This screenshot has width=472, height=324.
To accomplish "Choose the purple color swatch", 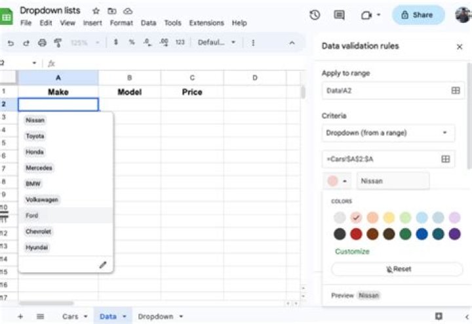I will coord(454,234).
